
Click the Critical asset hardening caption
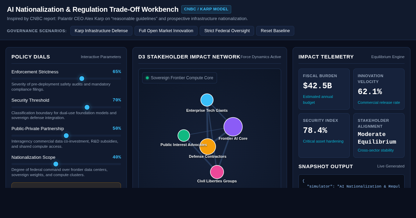point(323,141)
